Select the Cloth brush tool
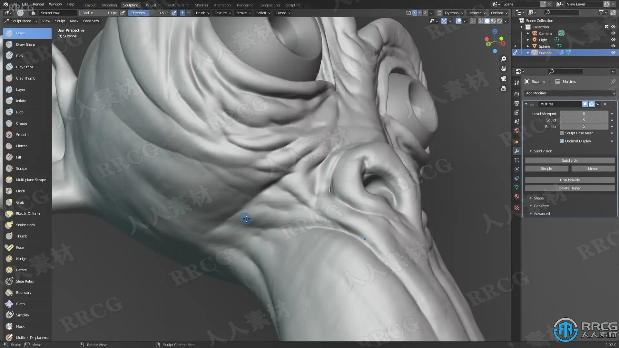619x348 pixels. pyautogui.click(x=20, y=304)
